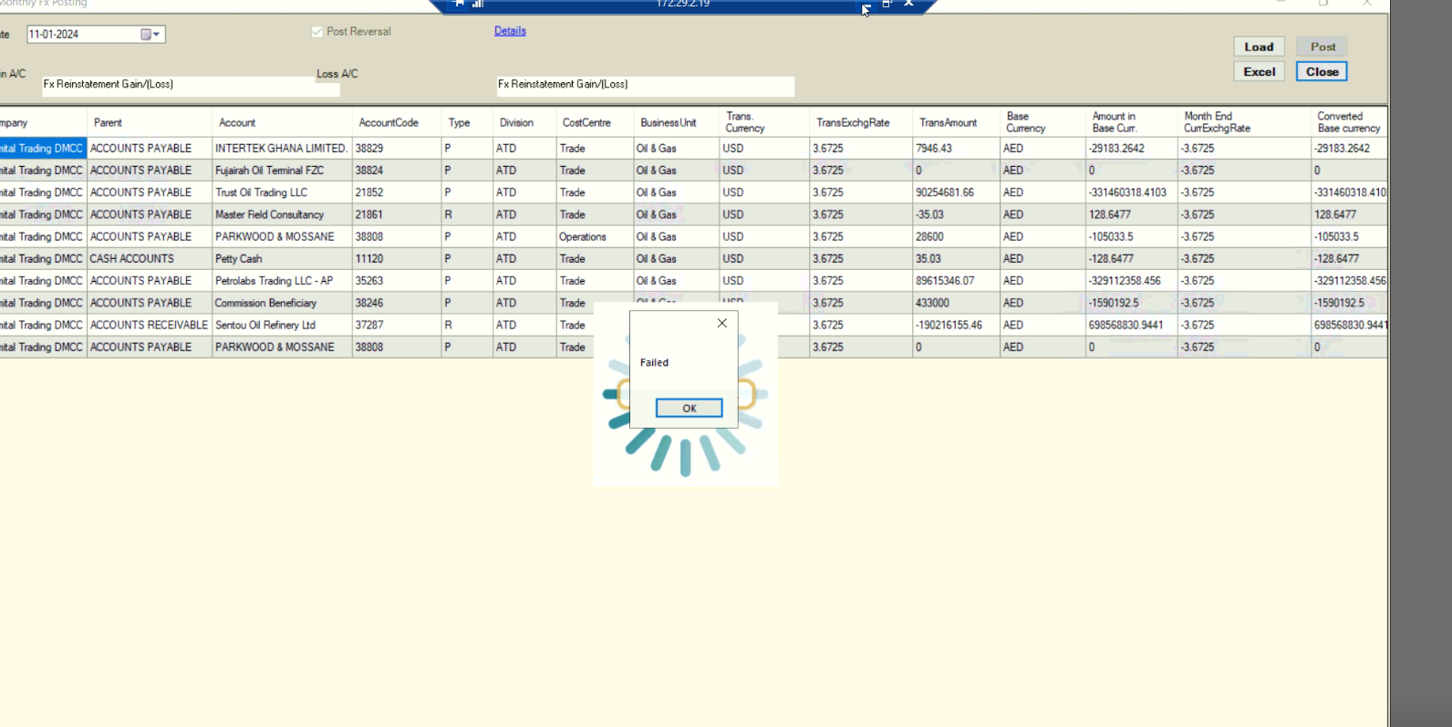The width and height of the screenshot is (1452, 727).
Task: Click the Gain A/C account field
Action: [x=178, y=85]
